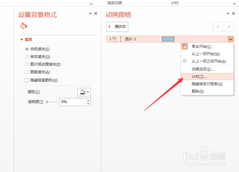Image resolution: width=239 pixels, height=172 pixels.
Task: Enable 隐藏背景图形(H) checkbox
Action: pyautogui.click(x=27, y=80)
